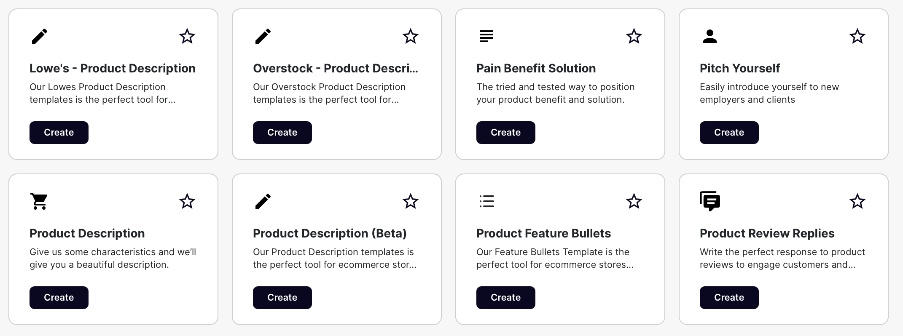Click Create under the Product Description cart card

tap(59, 298)
